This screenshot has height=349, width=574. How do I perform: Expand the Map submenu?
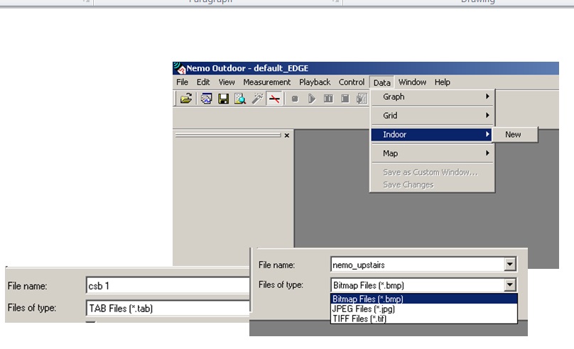click(432, 153)
